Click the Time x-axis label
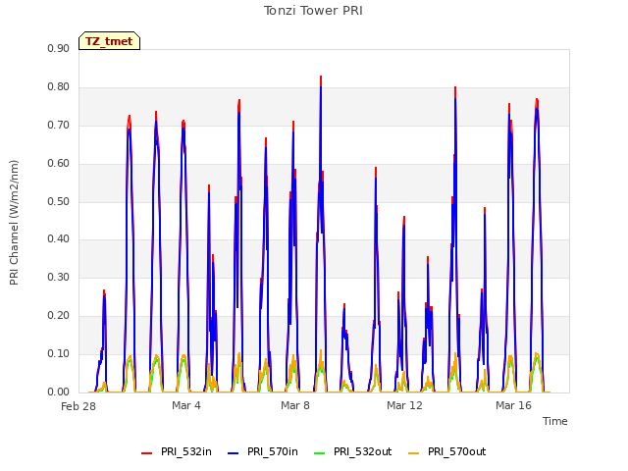628x471 pixels. click(554, 421)
